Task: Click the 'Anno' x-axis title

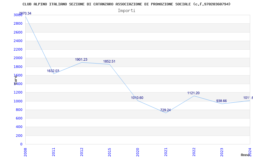Action: [245, 155]
